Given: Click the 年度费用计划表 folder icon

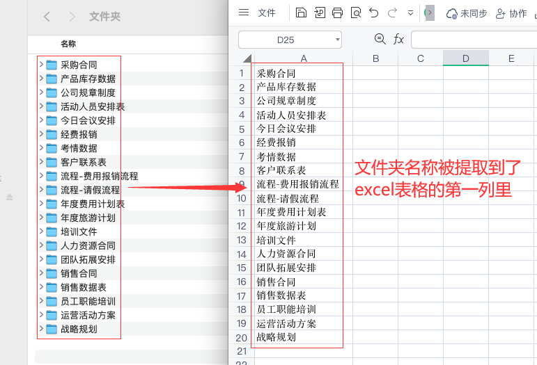Looking at the screenshot, I should pyautogui.click(x=52, y=204).
